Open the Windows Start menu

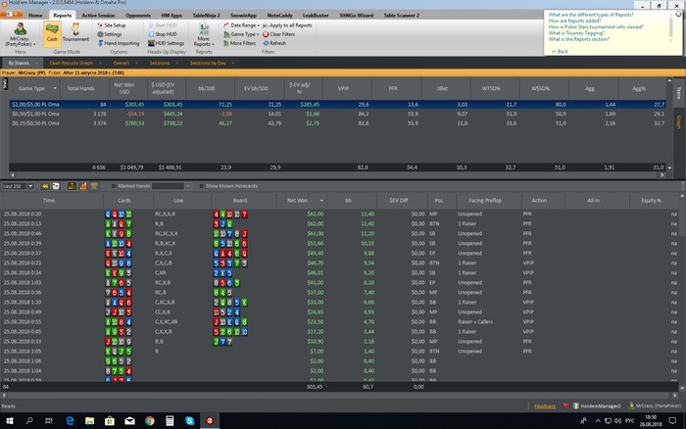tap(10, 421)
